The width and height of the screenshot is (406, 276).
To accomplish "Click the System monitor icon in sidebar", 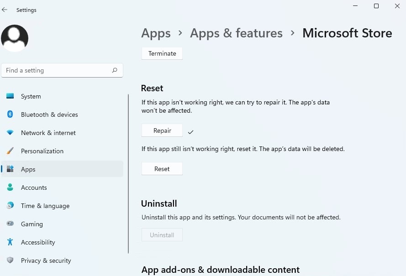I will [x=10, y=96].
